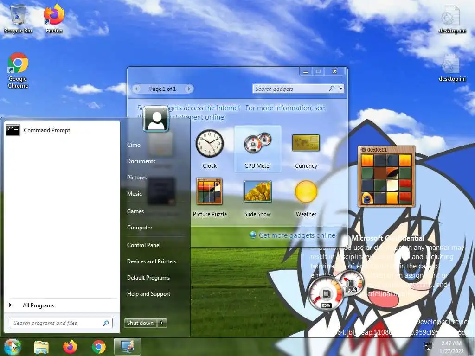475x356 pixels.
Task: Click the gadget gallery taskbar button
Action: pos(128,347)
